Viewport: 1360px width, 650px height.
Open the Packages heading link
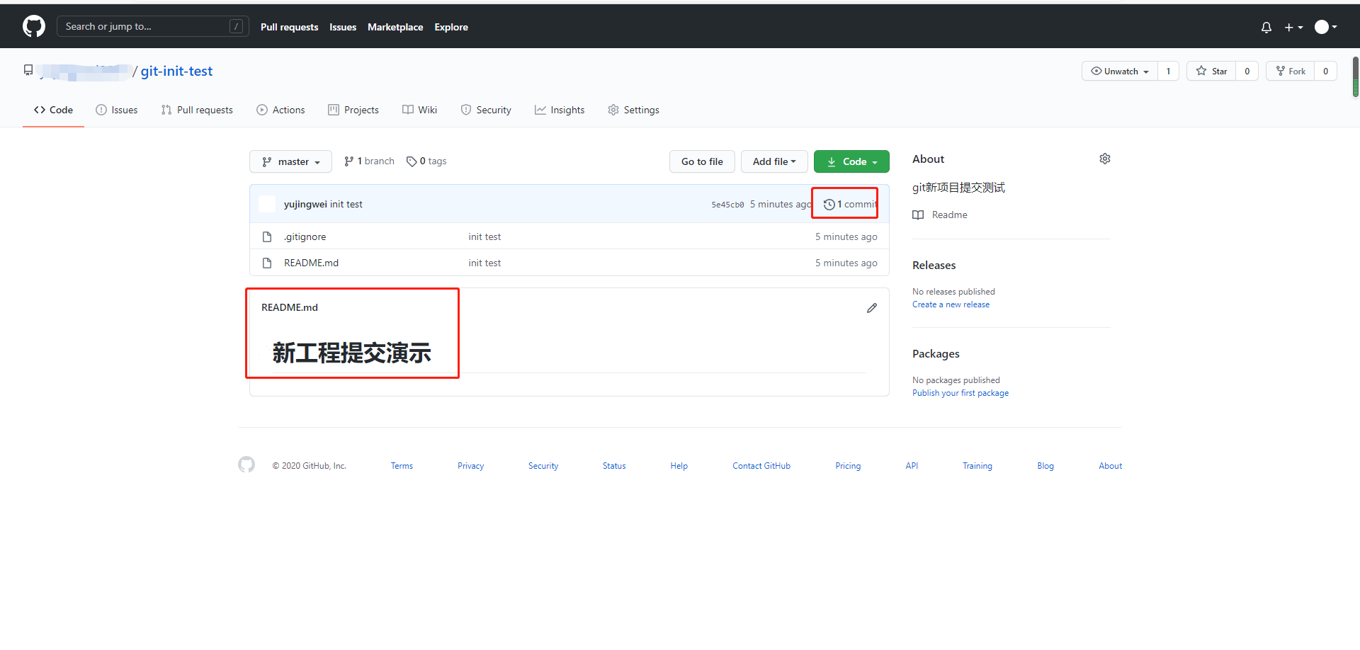[x=936, y=353]
